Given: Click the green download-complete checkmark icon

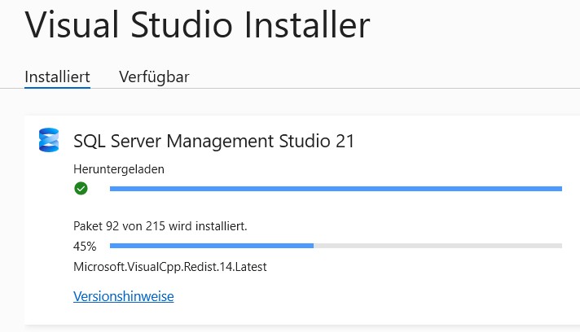Looking at the screenshot, I should (x=81, y=189).
